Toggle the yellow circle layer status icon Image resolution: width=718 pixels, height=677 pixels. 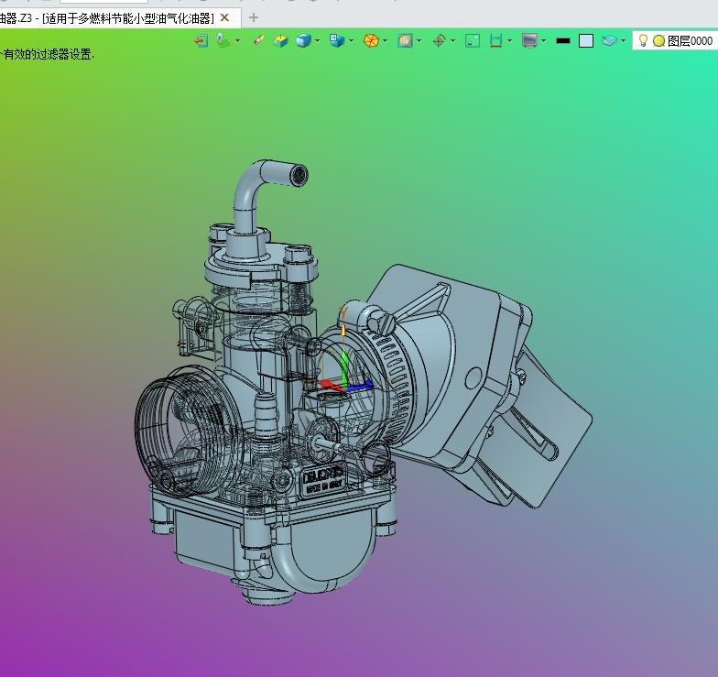[x=658, y=41]
